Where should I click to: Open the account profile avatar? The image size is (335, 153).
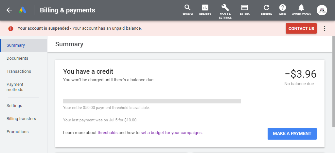(322, 10)
